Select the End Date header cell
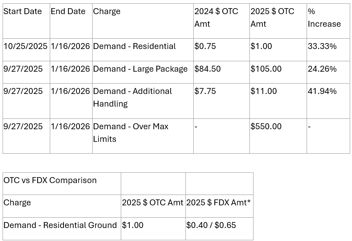Image resolution: width=352 pixels, height=241 pixels. (71, 21)
